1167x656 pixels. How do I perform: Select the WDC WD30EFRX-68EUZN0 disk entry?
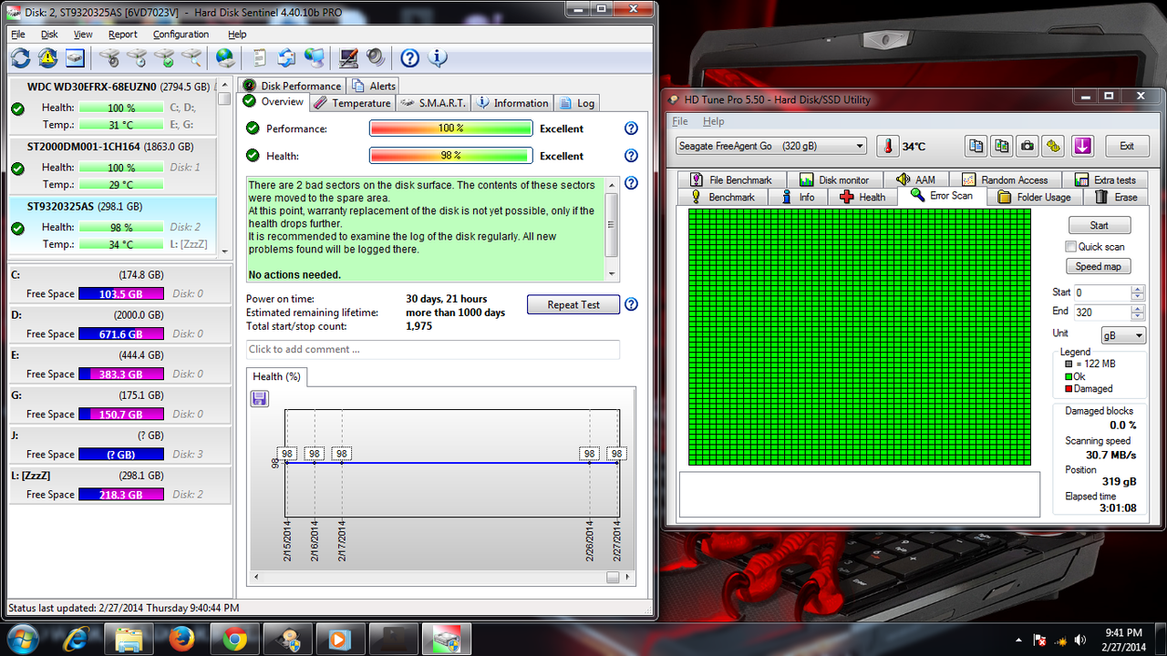[x=113, y=108]
